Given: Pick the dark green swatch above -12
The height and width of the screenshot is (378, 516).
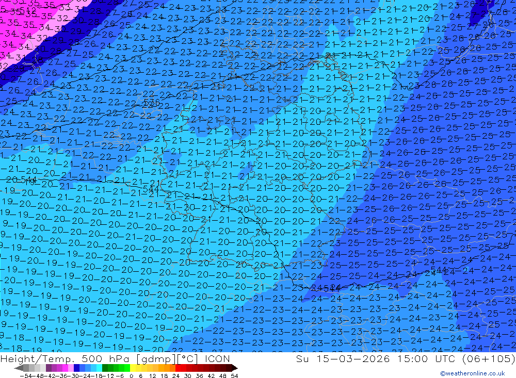Looking at the screenshot, I should [x=105, y=368].
